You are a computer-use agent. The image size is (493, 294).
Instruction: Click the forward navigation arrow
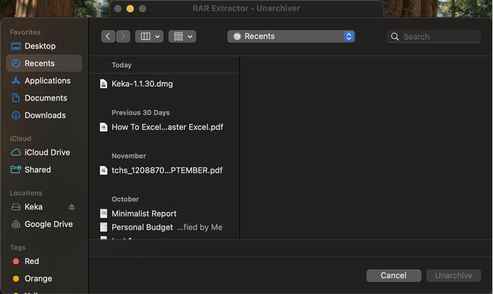coord(123,36)
